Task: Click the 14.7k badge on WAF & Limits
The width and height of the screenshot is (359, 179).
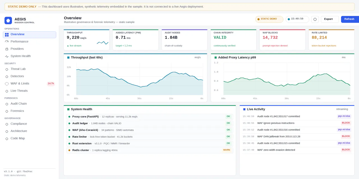Action: (51, 84)
